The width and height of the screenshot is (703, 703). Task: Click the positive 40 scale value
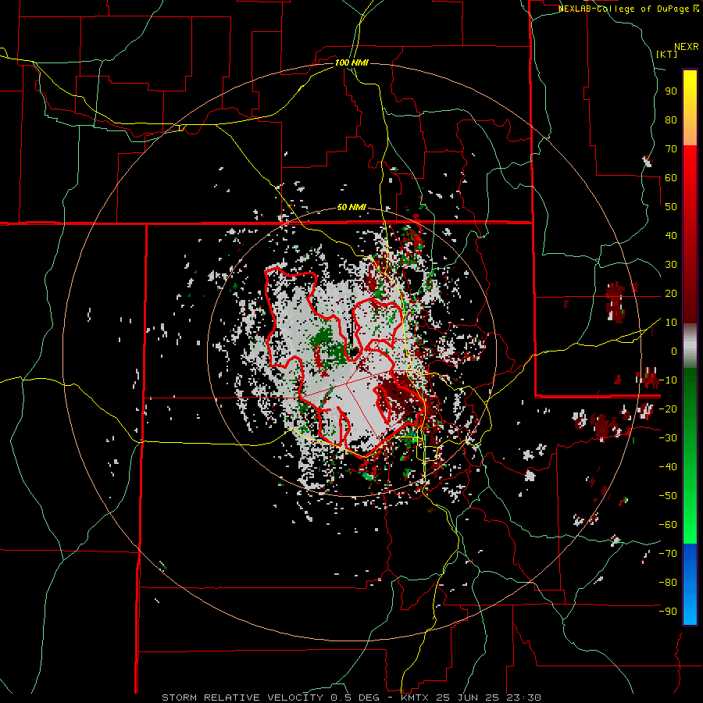point(671,235)
